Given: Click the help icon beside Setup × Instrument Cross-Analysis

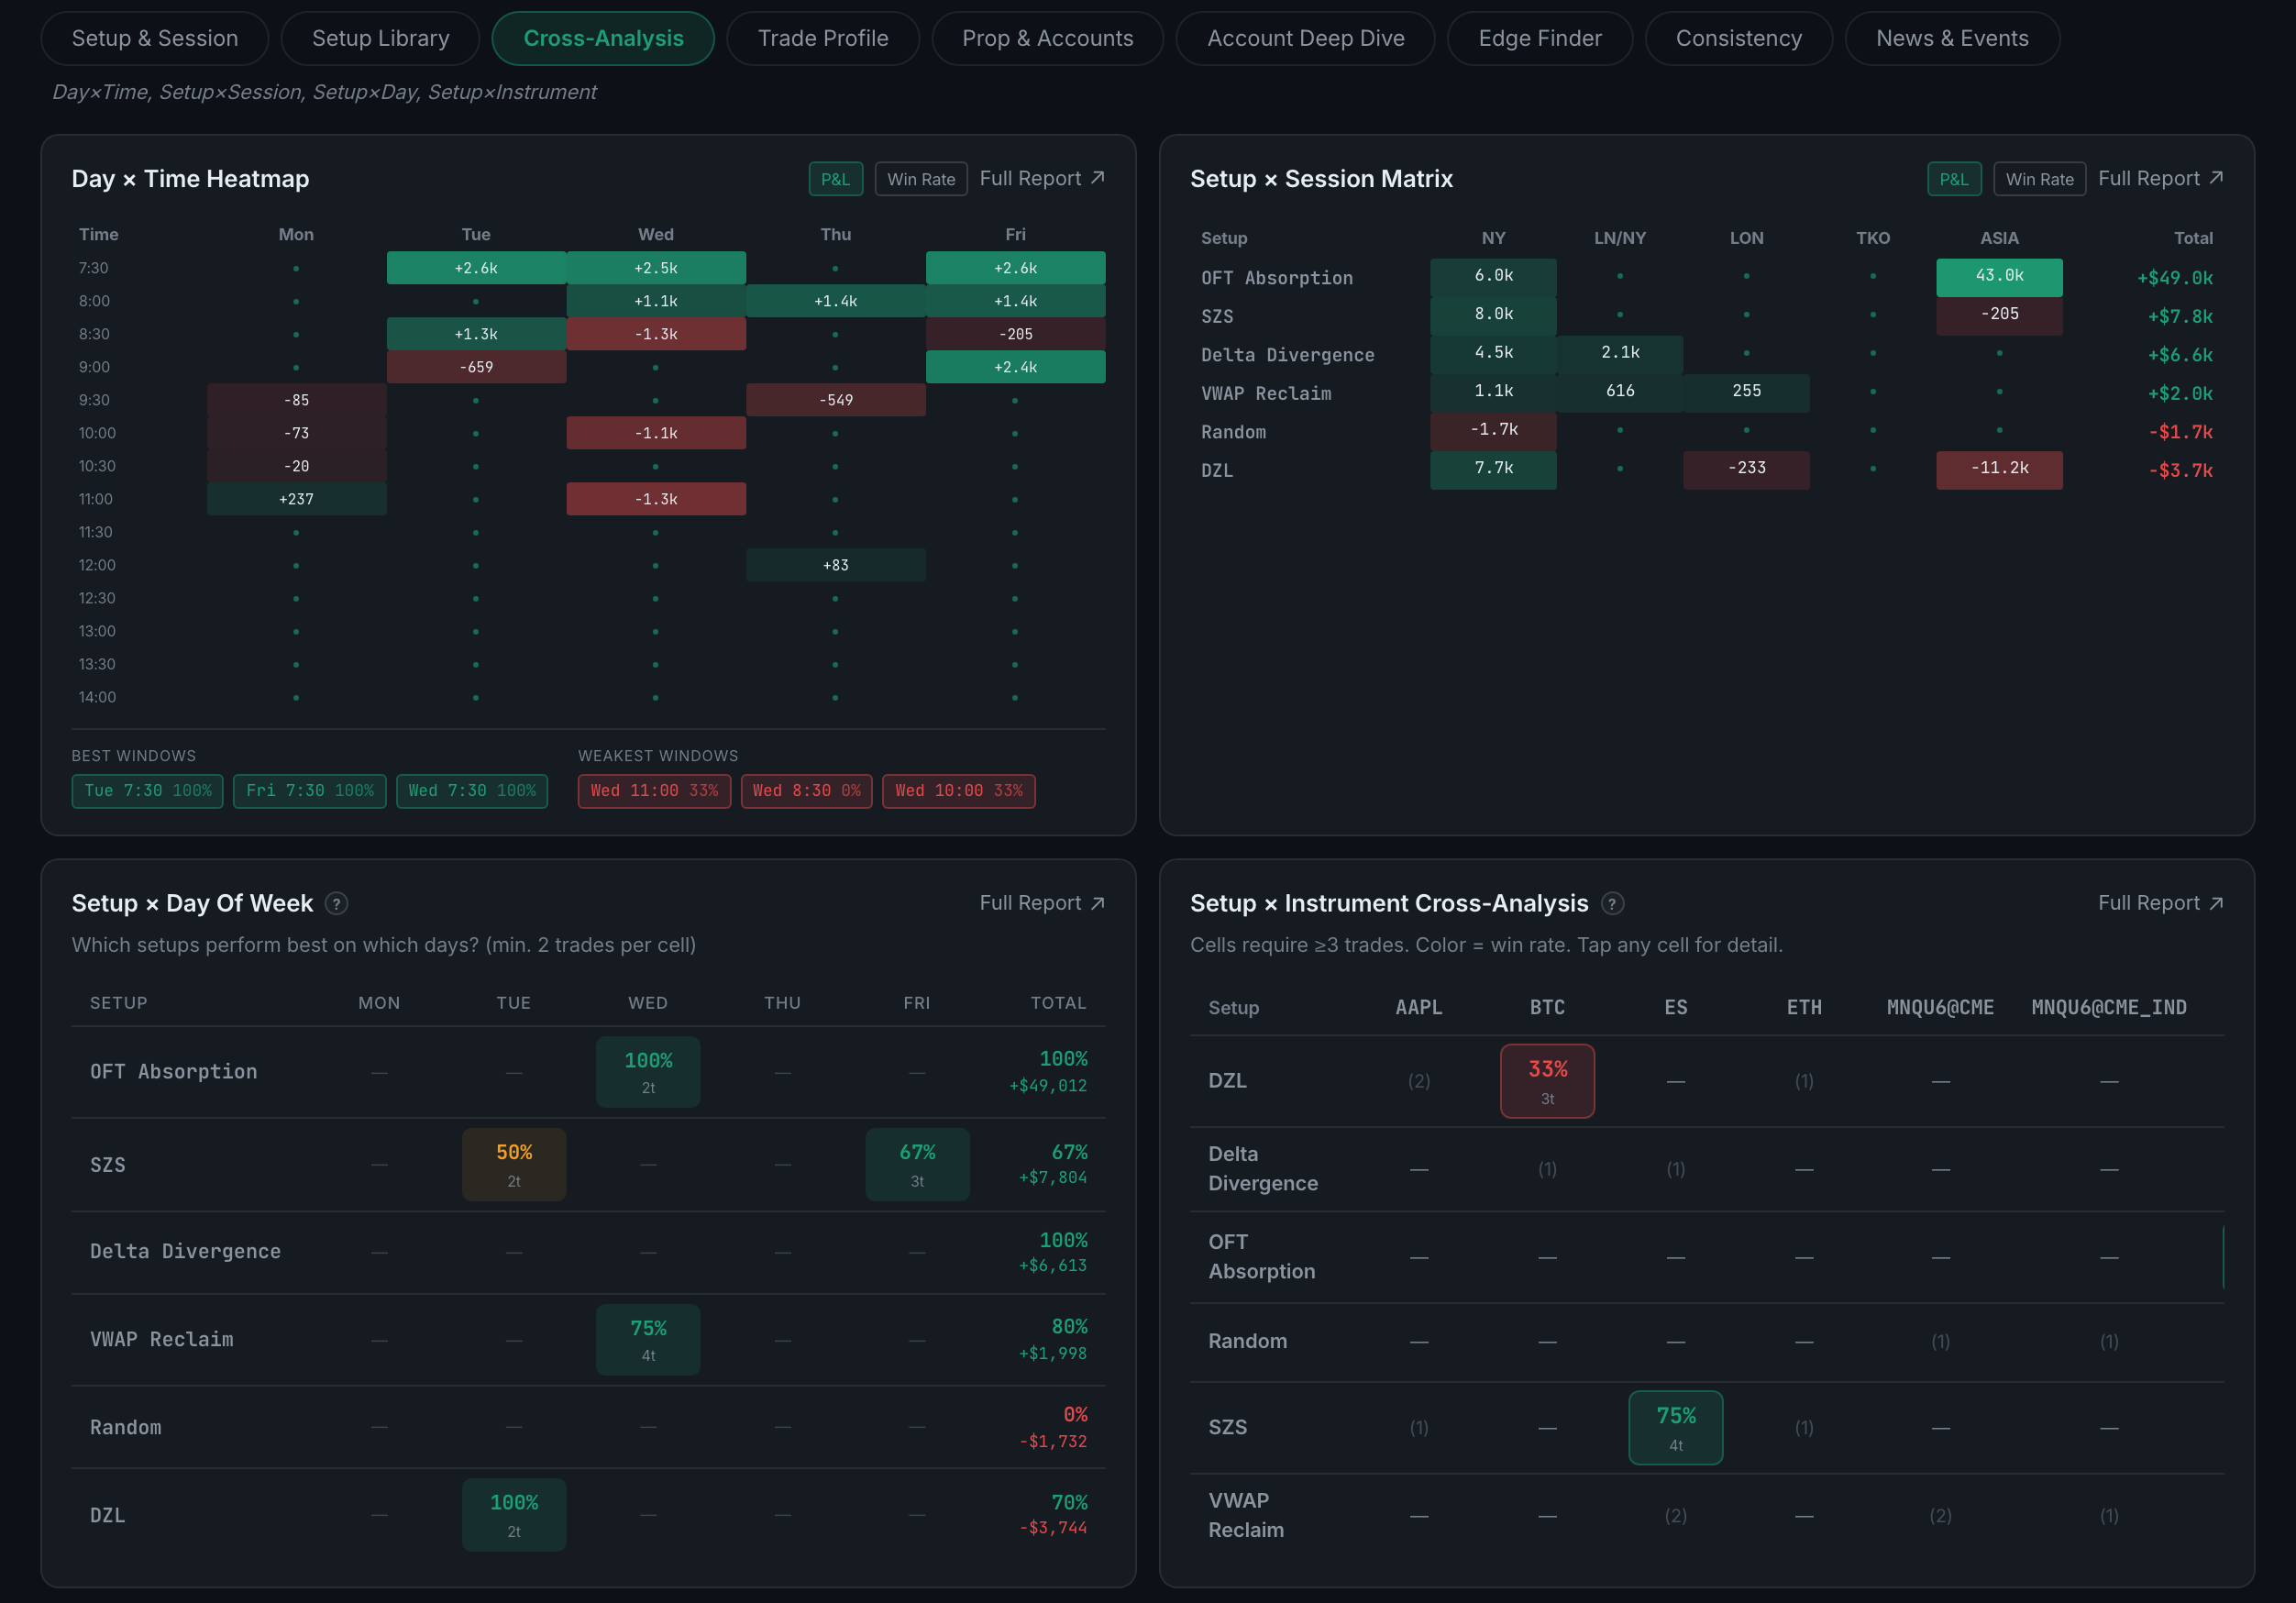Looking at the screenshot, I should tap(1612, 904).
